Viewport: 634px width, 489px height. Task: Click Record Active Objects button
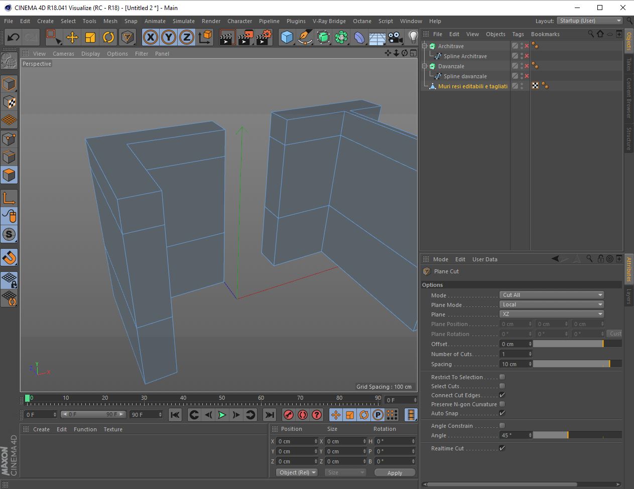(x=288, y=415)
